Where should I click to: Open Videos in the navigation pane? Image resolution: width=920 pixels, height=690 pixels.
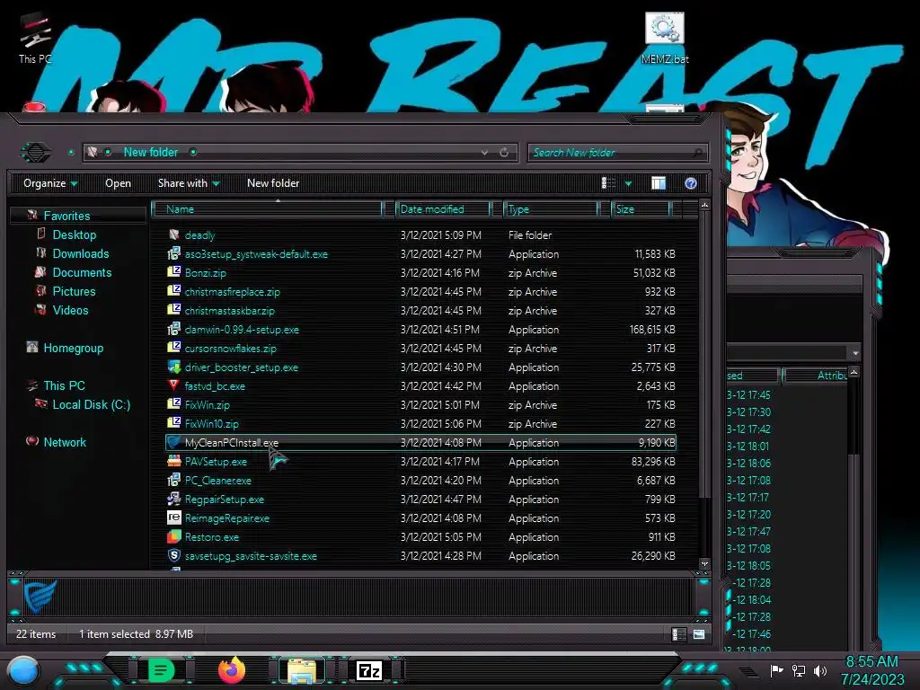pyautogui.click(x=70, y=310)
